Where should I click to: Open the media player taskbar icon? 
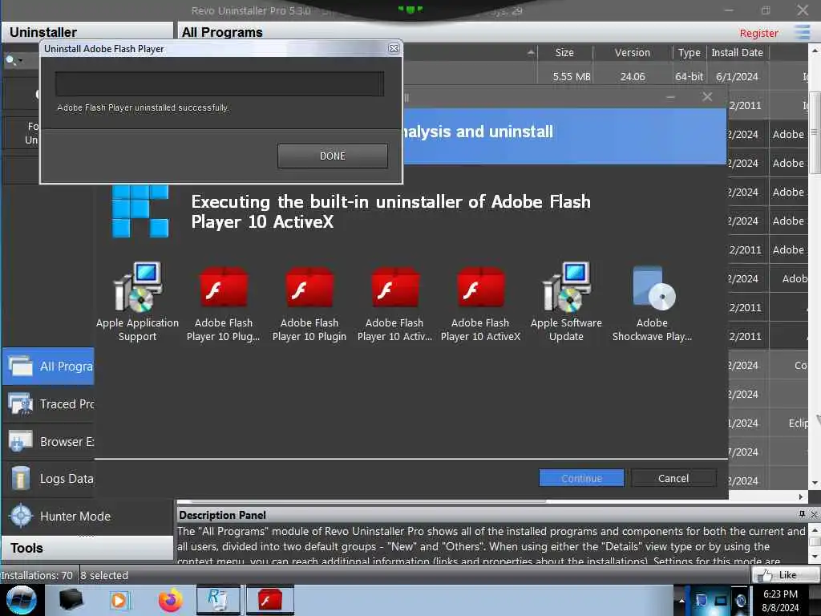pos(119,600)
